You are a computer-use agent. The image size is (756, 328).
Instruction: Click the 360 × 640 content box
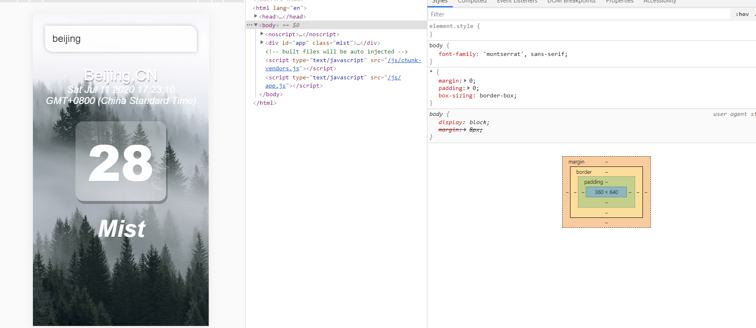click(x=606, y=192)
